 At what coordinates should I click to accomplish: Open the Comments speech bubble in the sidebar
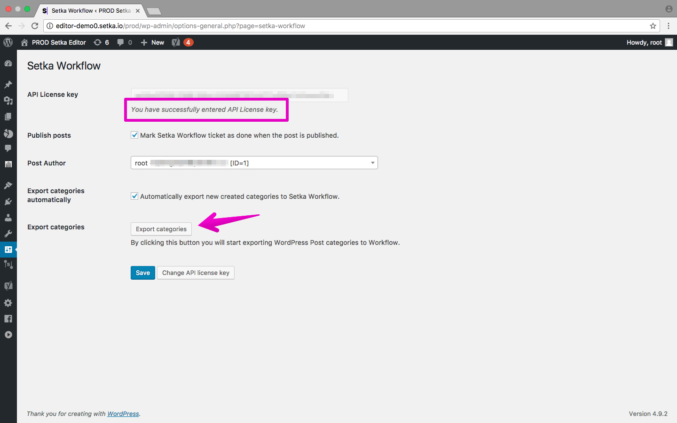(x=8, y=149)
